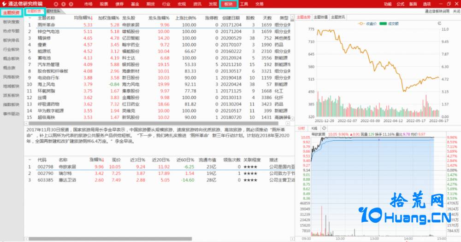
Task: Expand stock table column settings arrow
Action: coord(30,160)
